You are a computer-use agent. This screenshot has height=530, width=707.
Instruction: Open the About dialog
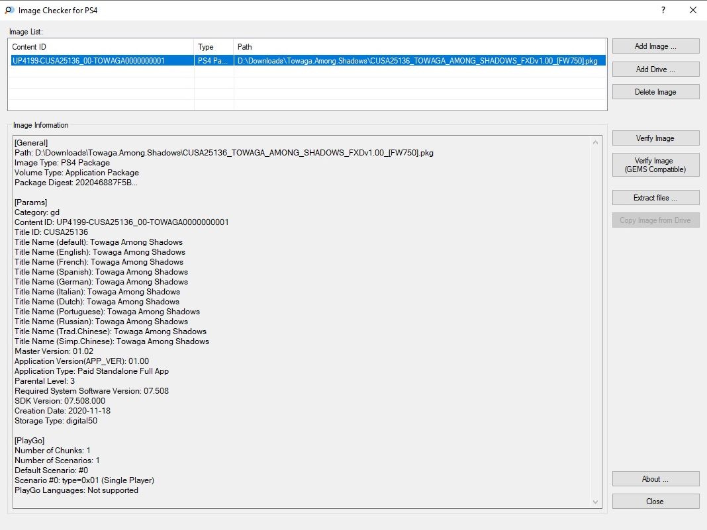[655, 479]
